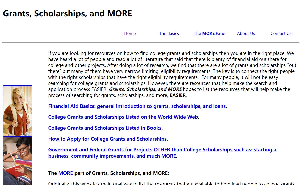
Task: Click the MORE link in the bold subheading
Action: coord(65,173)
